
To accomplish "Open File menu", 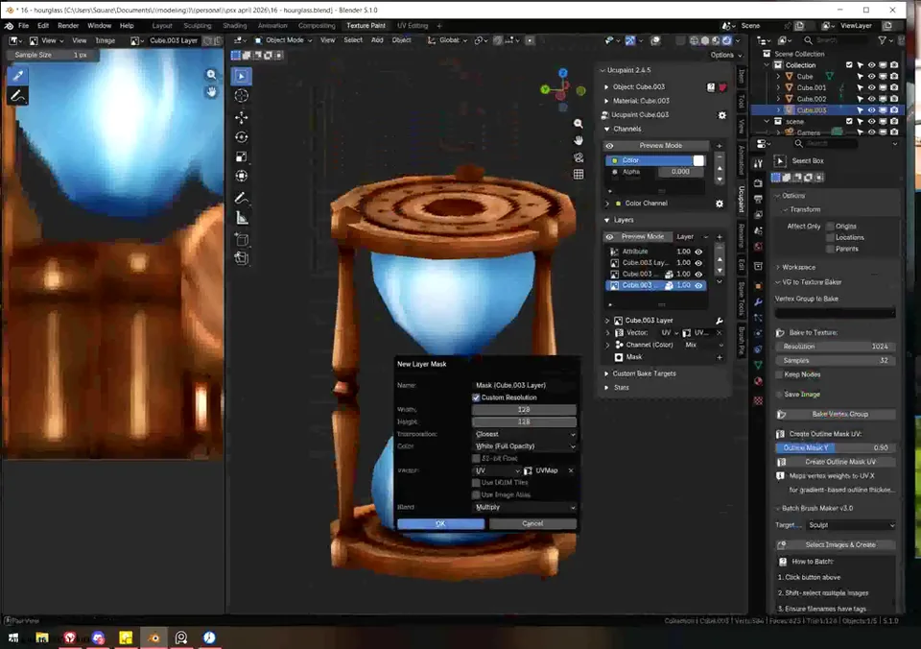I will 23,25.
